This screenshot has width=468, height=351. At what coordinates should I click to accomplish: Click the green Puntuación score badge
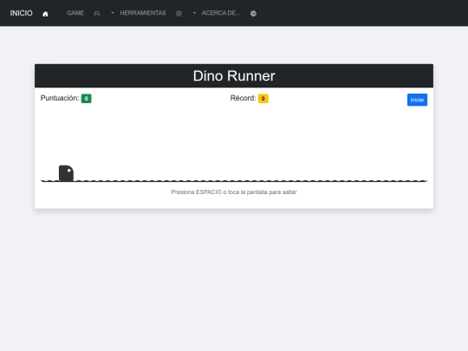coord(87,99)
